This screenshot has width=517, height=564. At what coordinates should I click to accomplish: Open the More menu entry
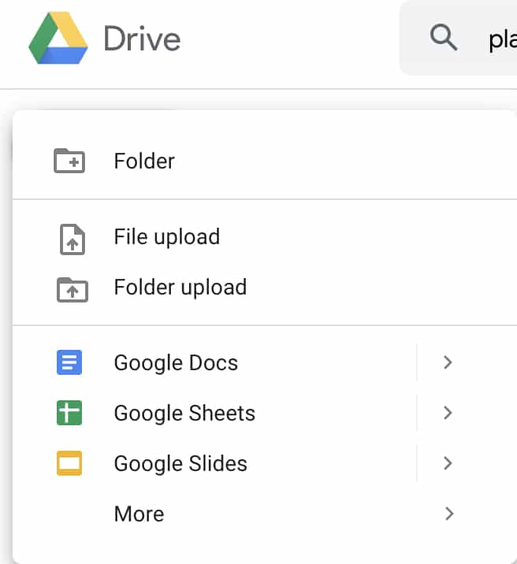tap(265, 514)
